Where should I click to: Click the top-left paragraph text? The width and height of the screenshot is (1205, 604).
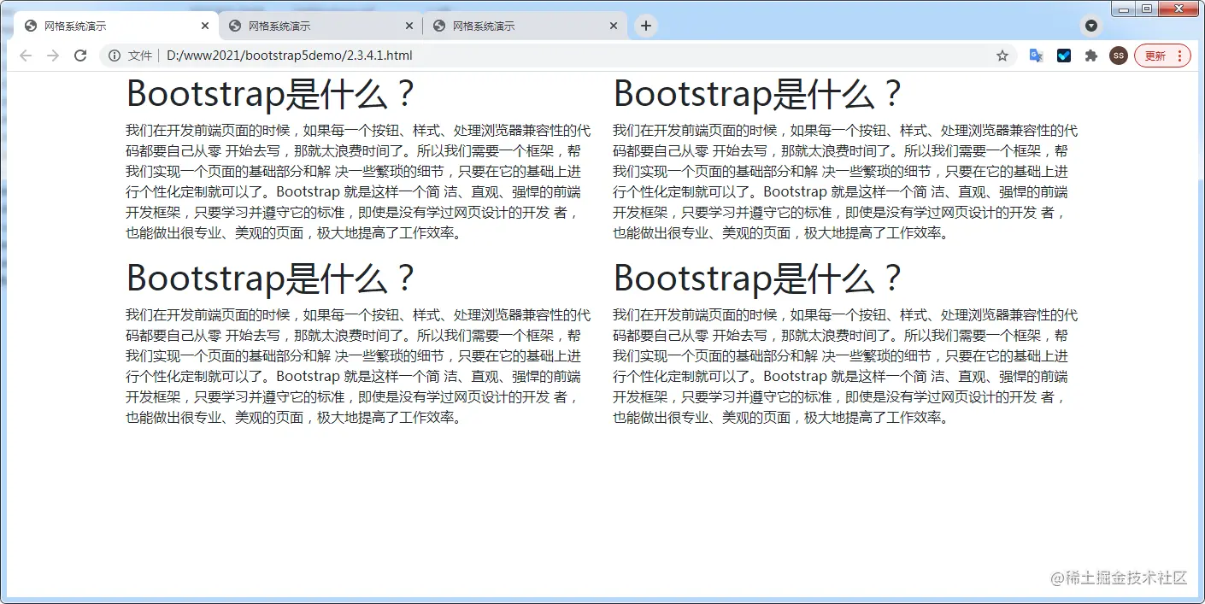(358, 182)
